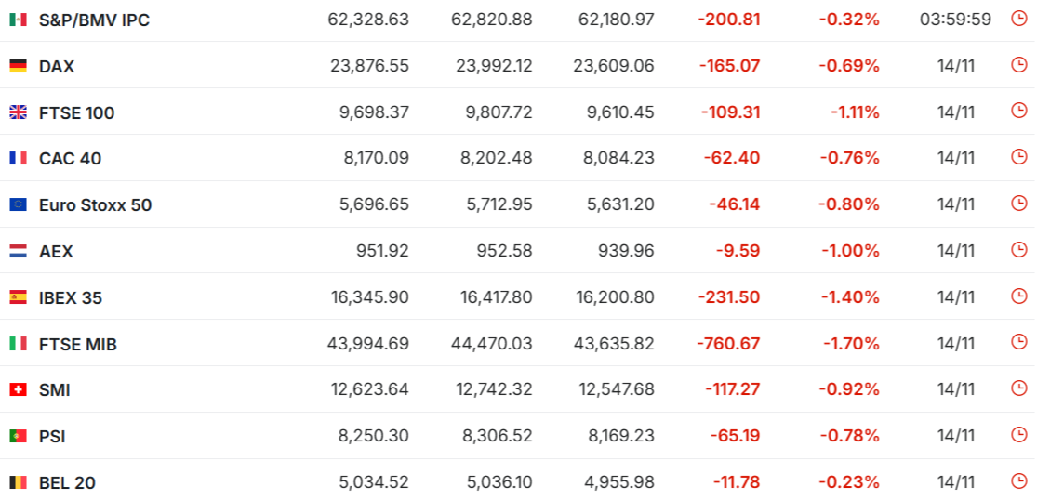Open the FTSE MIB index page
This screenshot has height=500, width=1037.
tap(78, 345)
